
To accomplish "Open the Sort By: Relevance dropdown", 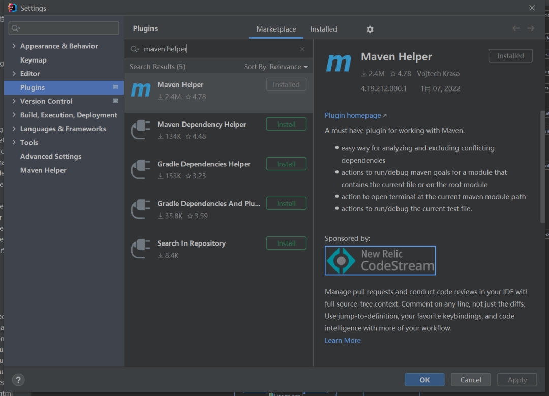I will (276, 67).
